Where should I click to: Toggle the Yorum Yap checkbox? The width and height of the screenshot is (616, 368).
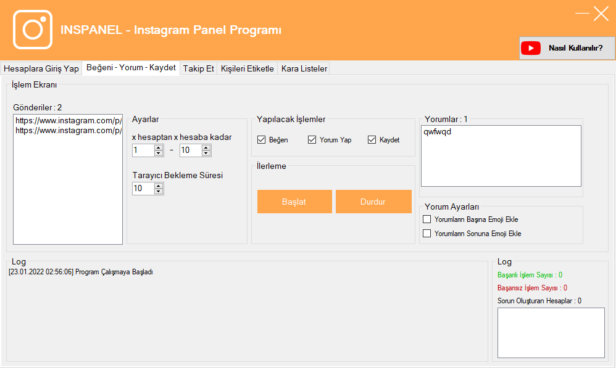click(312, 140)
